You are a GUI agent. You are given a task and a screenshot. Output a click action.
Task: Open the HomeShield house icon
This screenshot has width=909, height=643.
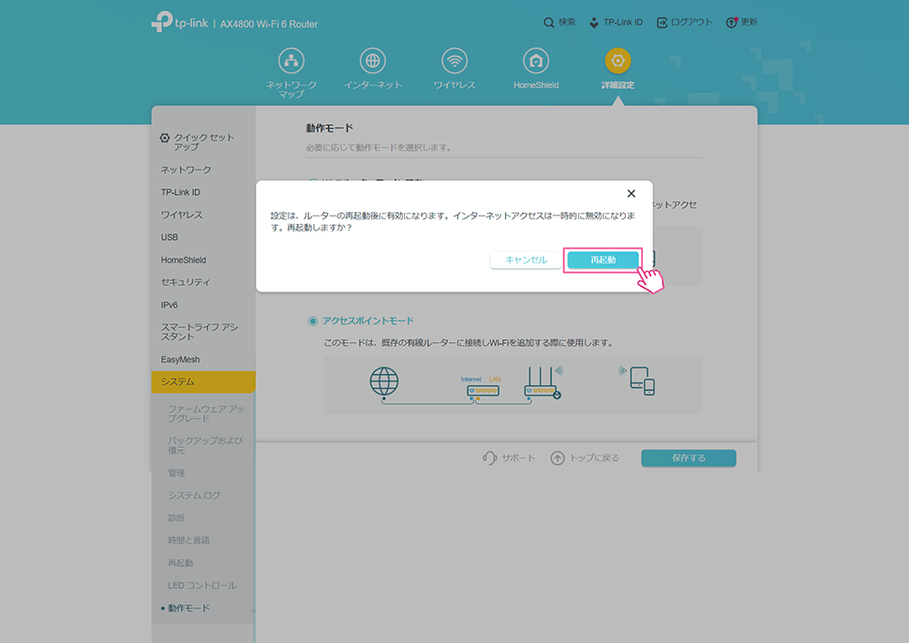point(536,62)
